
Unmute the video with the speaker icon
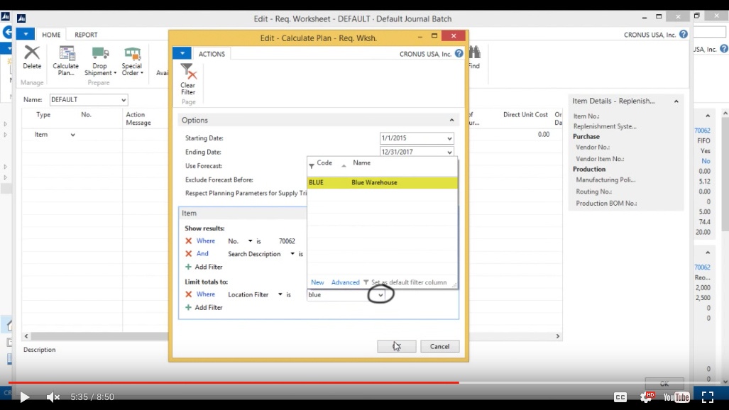click(x=53, y=397)
